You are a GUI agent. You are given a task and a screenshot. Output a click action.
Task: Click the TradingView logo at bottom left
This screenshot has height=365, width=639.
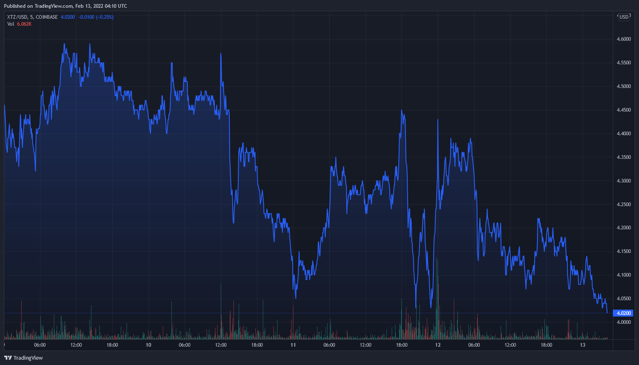(8, 358)
